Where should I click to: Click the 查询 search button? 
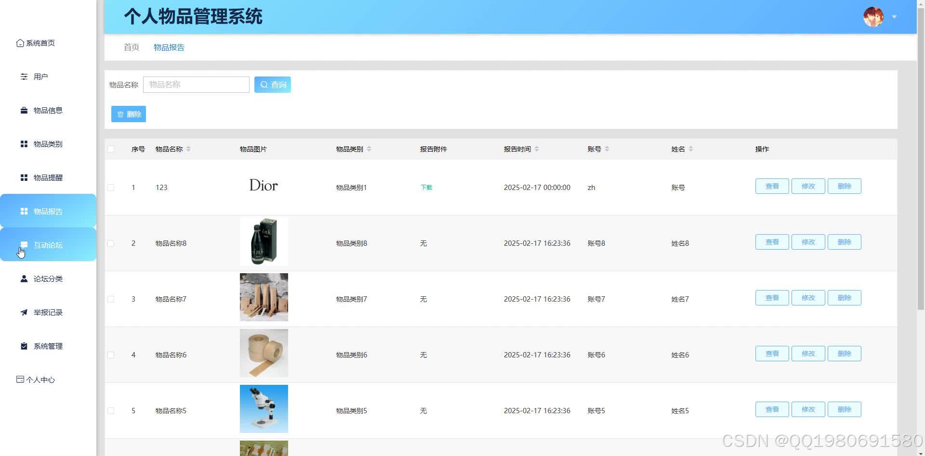(273, 84)
